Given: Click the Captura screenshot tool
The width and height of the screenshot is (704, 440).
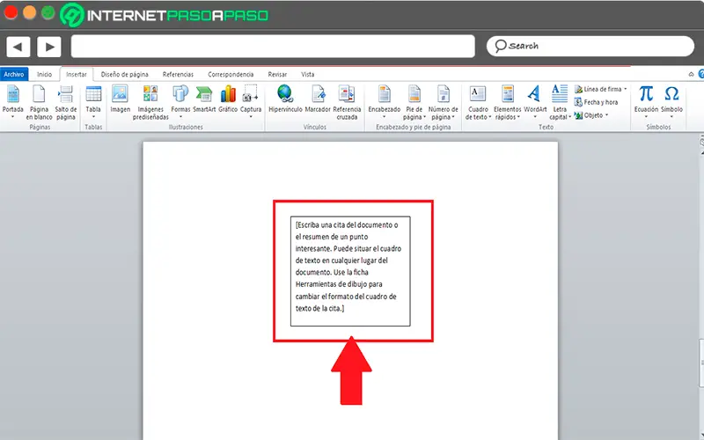Looking at the screenshot, I should (x=251, y=101).
